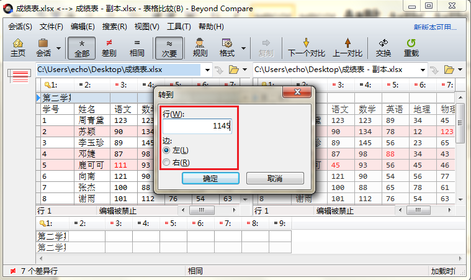
Task: Expand the 会话 toolbar dropdown arrow
Action: (x=58, y=48)
